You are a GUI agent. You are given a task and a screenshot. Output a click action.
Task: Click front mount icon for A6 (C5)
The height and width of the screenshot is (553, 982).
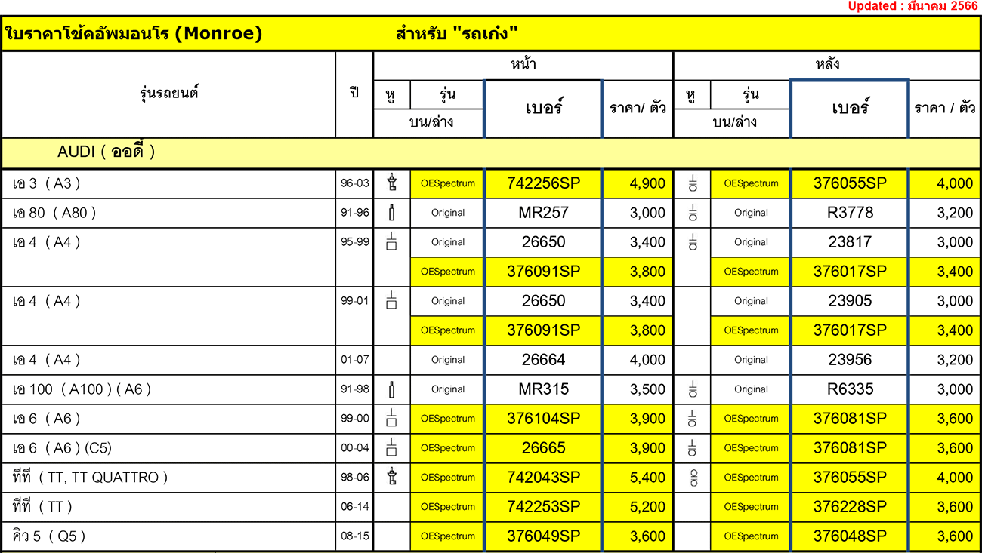[391, 448]
